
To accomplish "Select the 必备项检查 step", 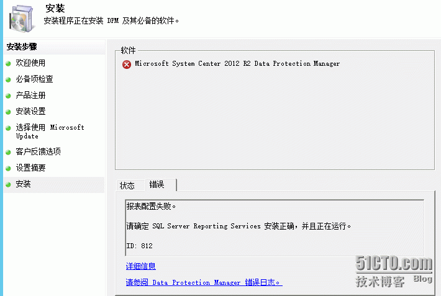I will 34,79.
